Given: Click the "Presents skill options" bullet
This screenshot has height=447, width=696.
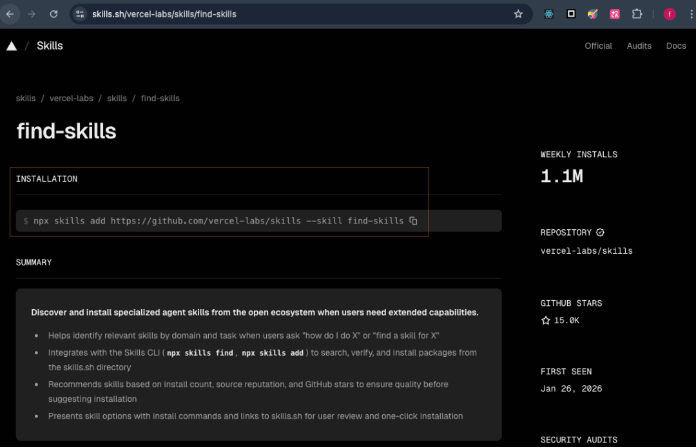Looking at the screenshot, I should [256, 416].
